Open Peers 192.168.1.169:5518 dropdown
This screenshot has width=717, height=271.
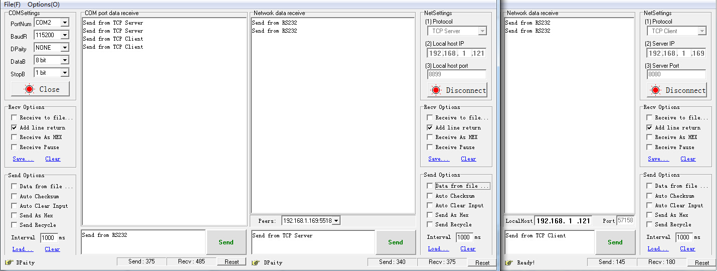click(336, 220)
